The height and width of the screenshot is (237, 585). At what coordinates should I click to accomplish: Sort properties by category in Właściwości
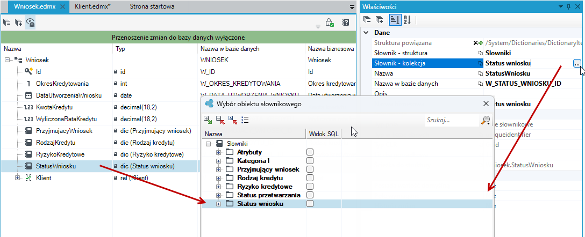point(395,20)
